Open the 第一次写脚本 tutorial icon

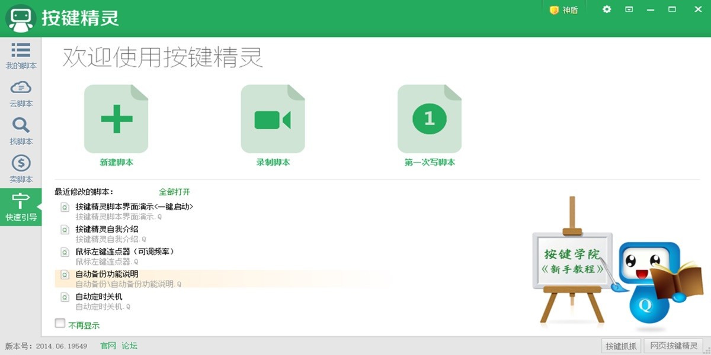tap(429, 118)
